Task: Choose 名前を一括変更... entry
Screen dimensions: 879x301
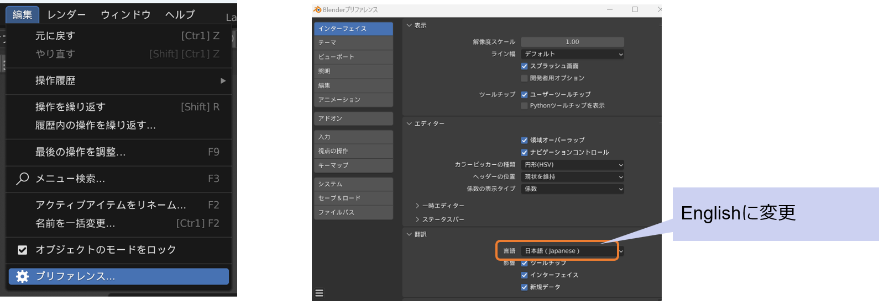Action: [x=119, y=223]
